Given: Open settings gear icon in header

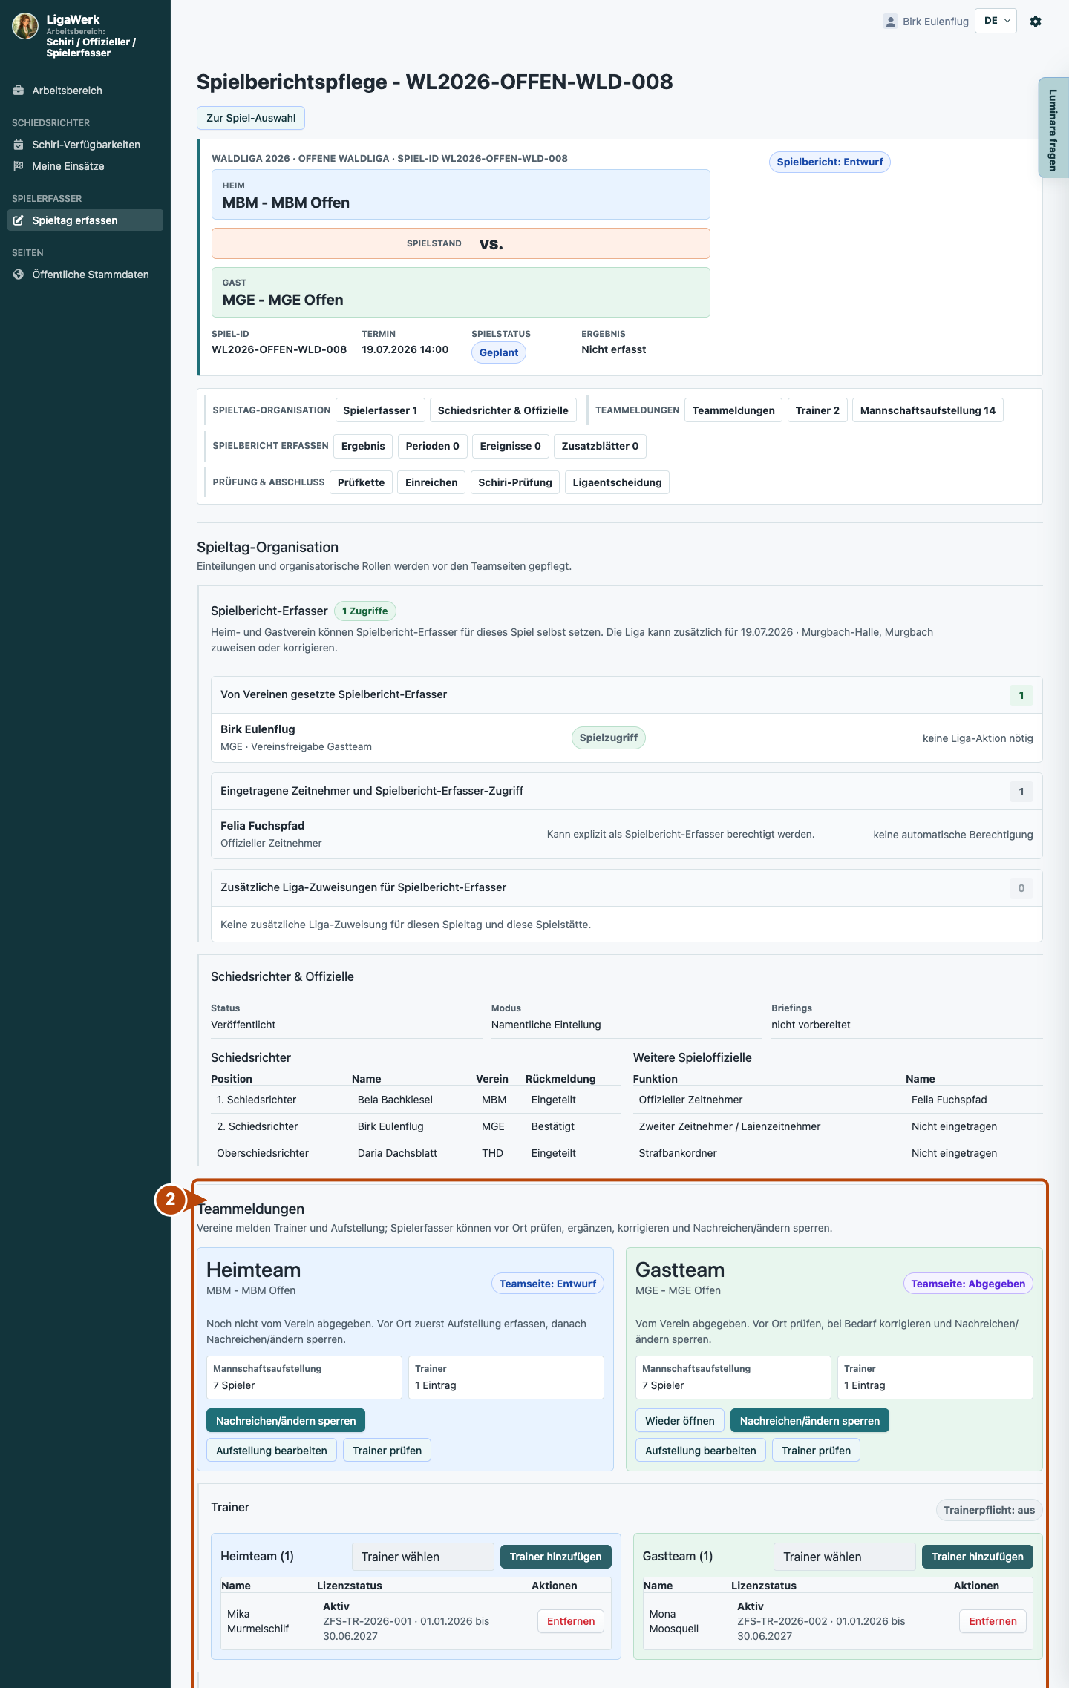Looking at the screenshot, I should click(1036, 22).
